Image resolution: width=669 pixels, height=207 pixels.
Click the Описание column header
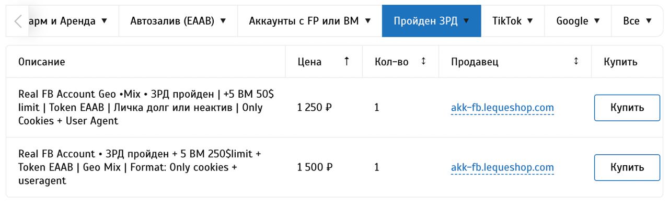coord(42,62)
